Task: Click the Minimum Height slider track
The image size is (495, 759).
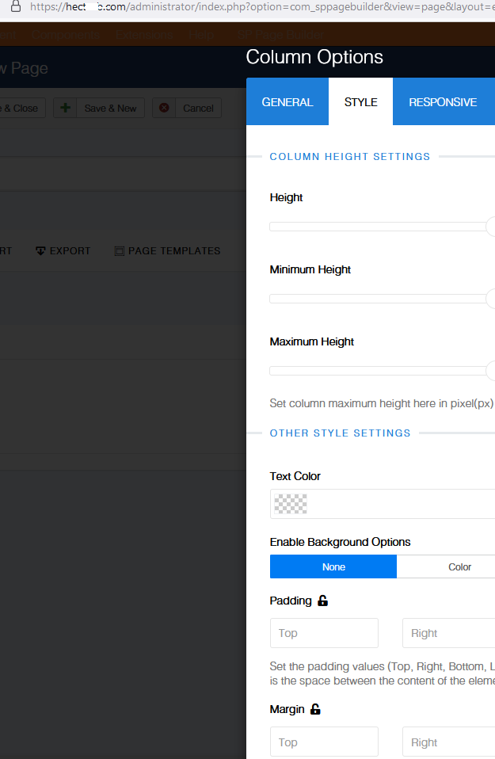Action: (x=377, y=299)
